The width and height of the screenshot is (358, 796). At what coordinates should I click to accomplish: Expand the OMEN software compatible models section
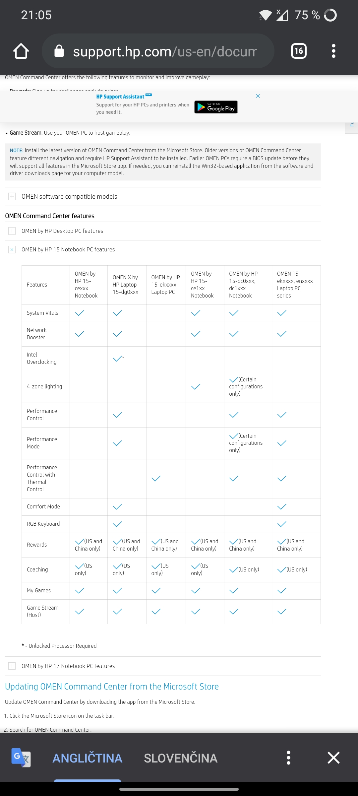12,196
